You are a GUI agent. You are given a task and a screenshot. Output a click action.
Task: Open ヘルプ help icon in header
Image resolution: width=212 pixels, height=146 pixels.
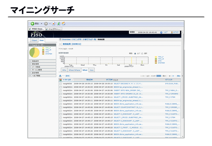point(161,32)
